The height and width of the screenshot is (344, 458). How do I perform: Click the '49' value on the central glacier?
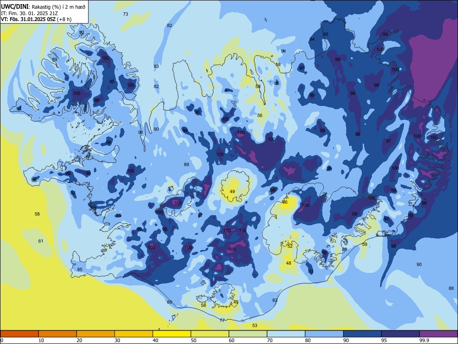[232, 192]
